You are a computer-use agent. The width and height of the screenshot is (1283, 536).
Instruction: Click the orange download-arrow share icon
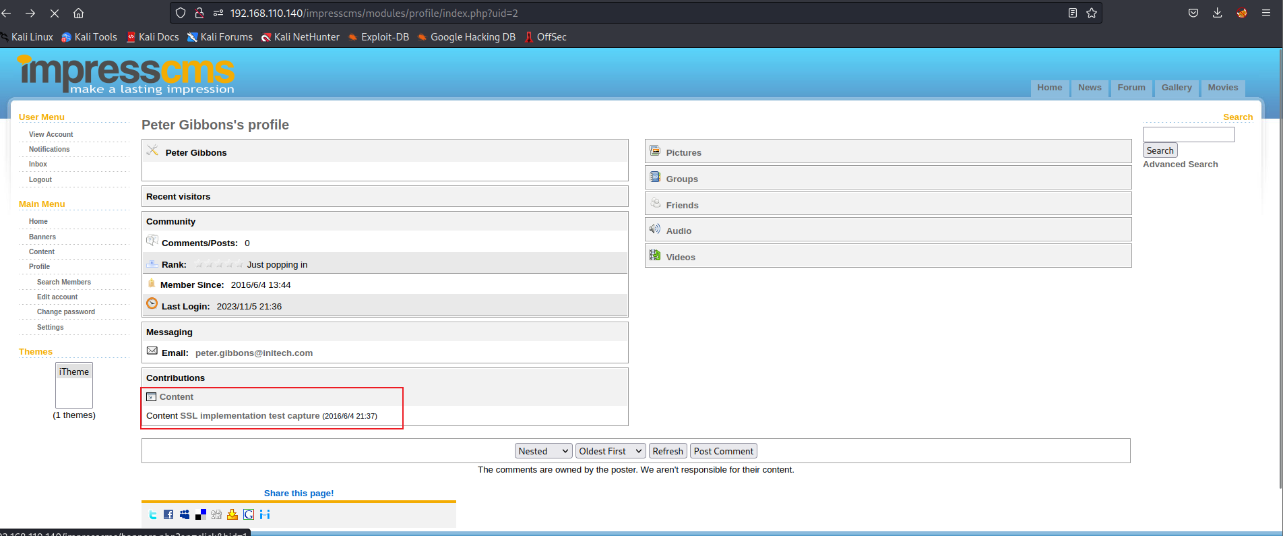pos(232,514)
